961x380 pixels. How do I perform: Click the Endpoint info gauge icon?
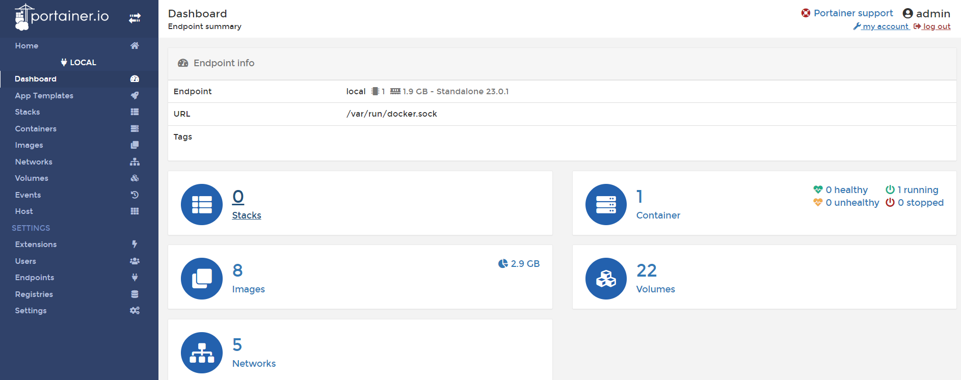tap(183, 63)
